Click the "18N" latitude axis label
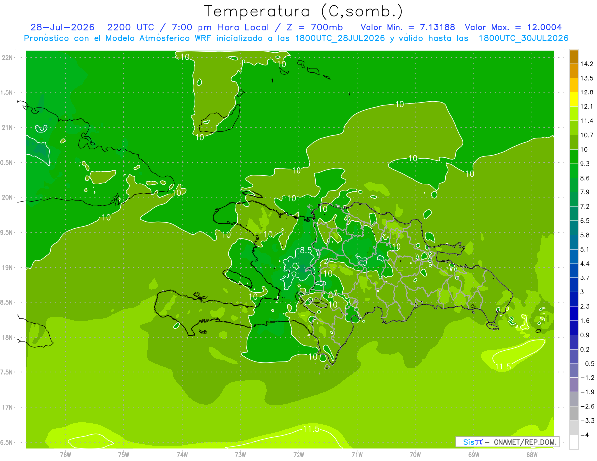 tap(7, 337)
